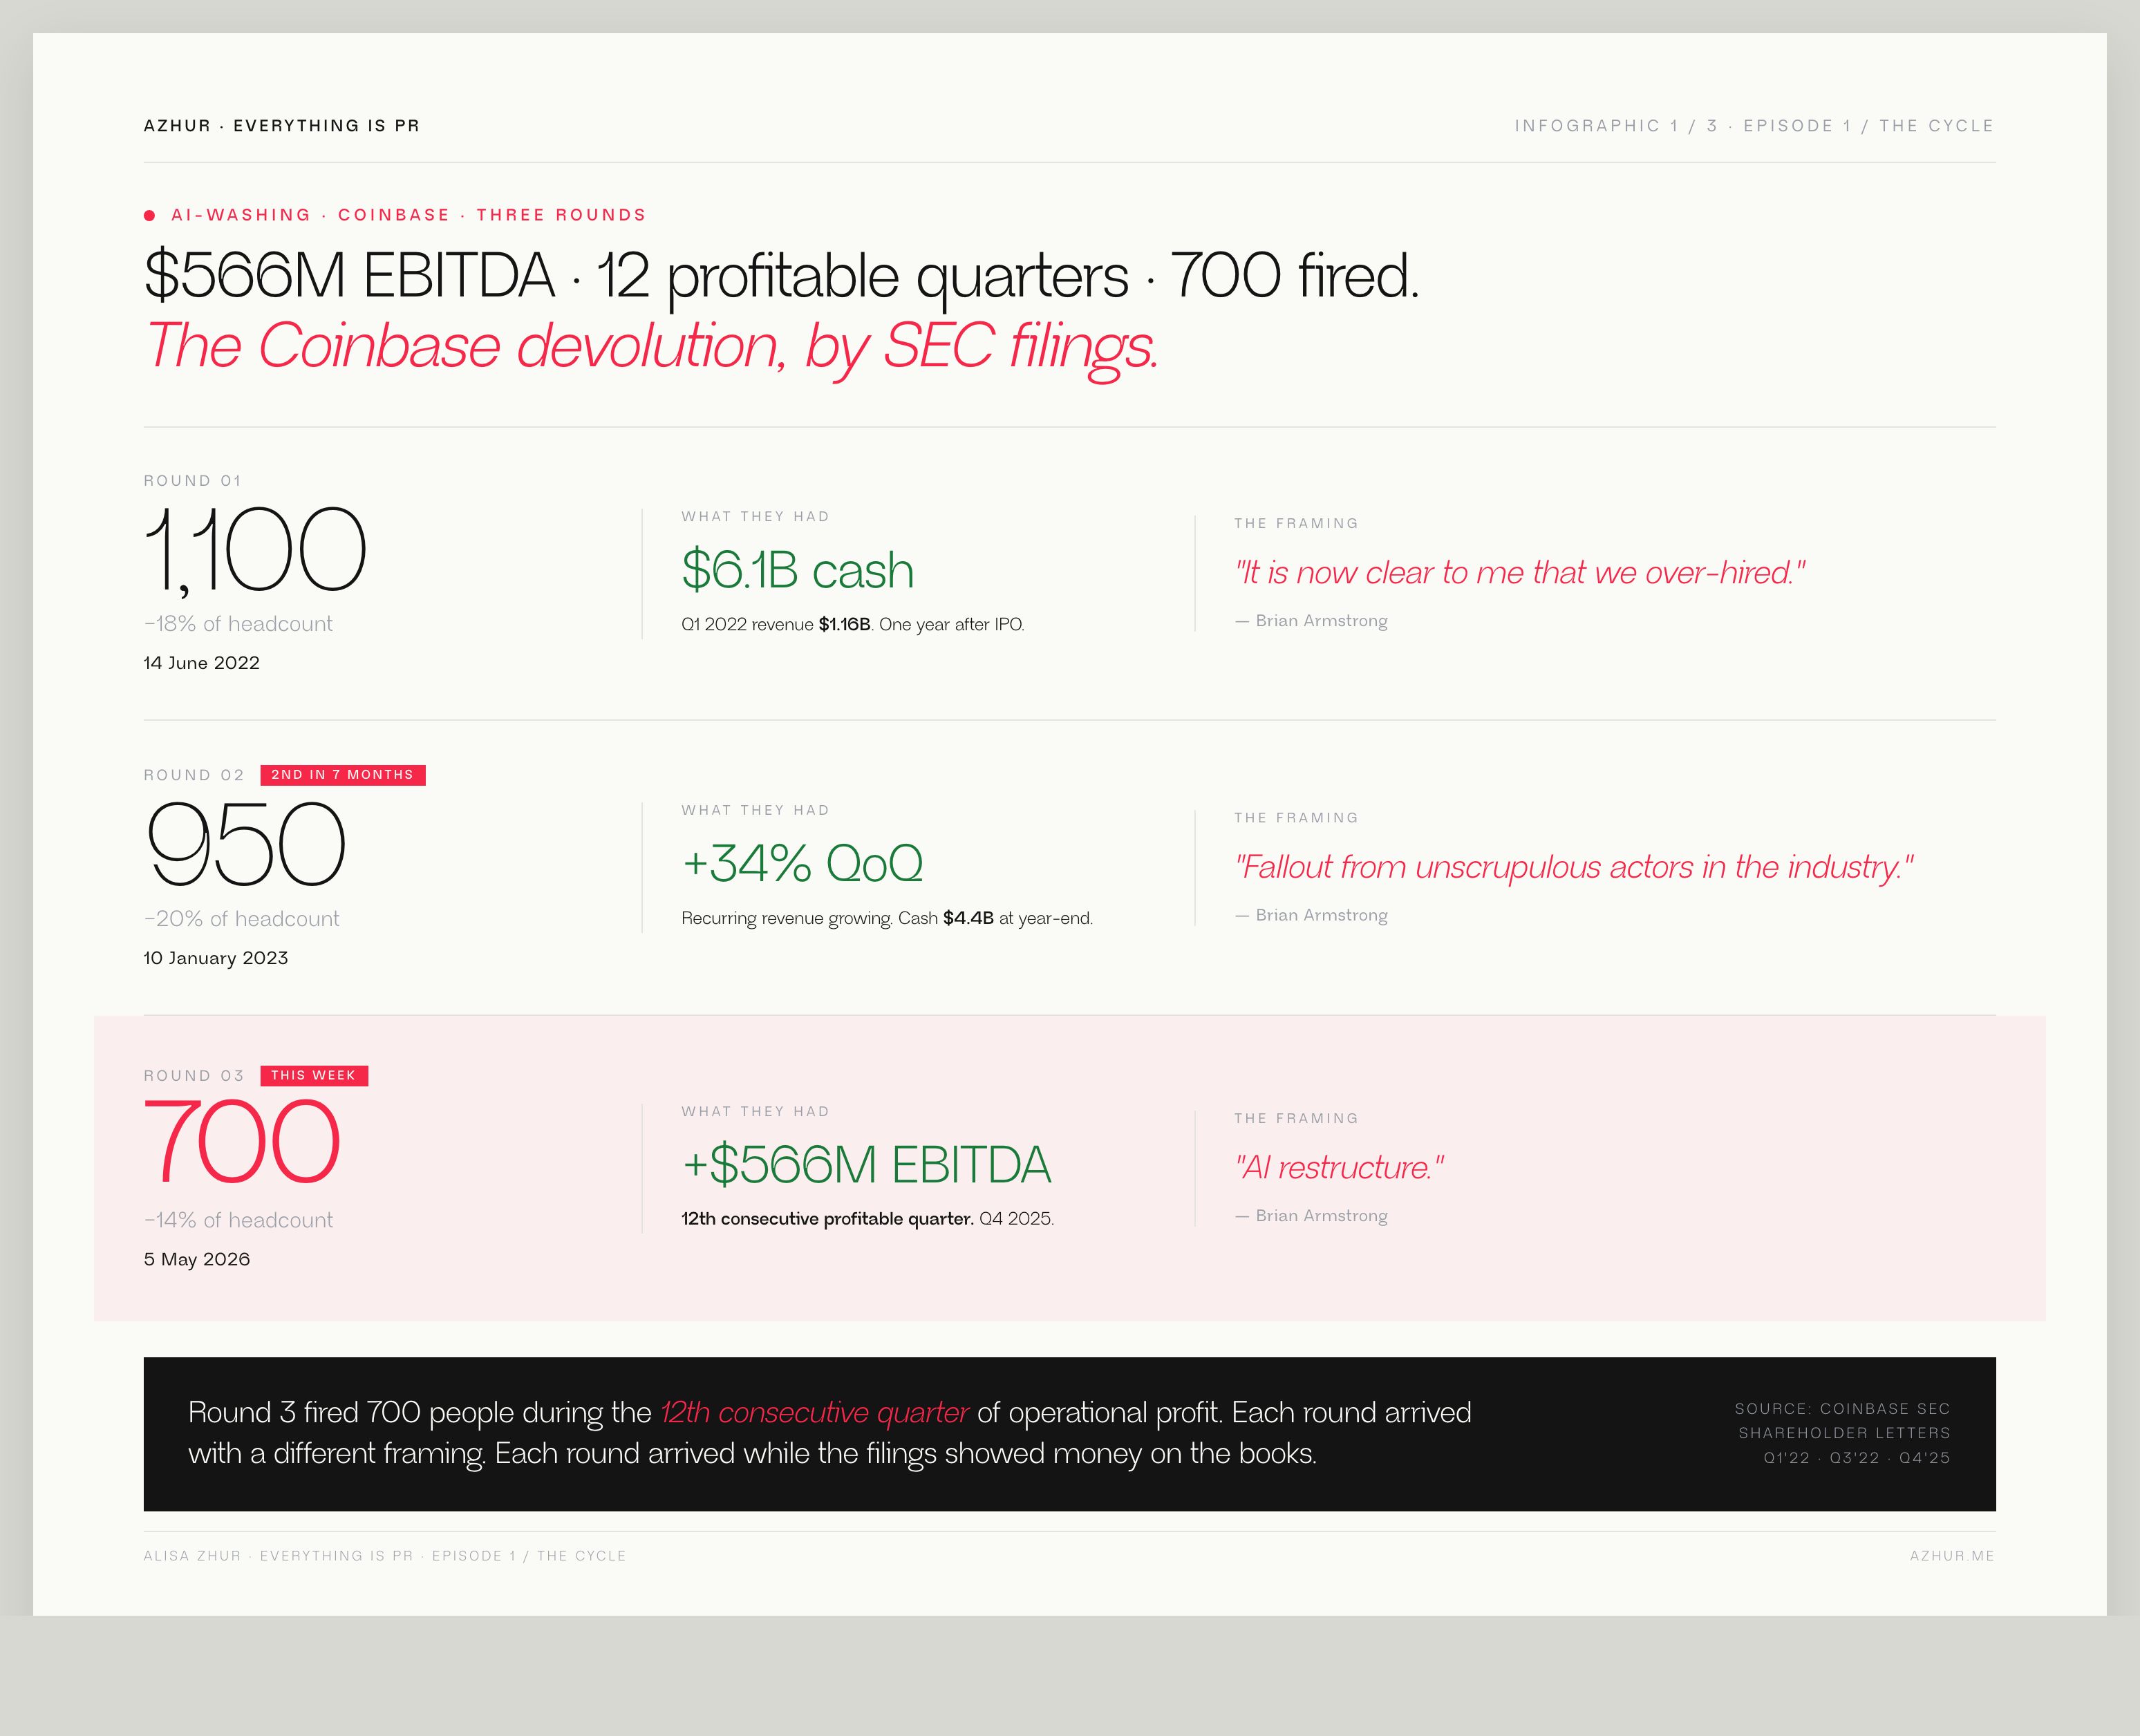This screenshot has width=2140, height=1736.
Task: Click the quote 'AI restructure.'
Action: coord(1339,1168)
